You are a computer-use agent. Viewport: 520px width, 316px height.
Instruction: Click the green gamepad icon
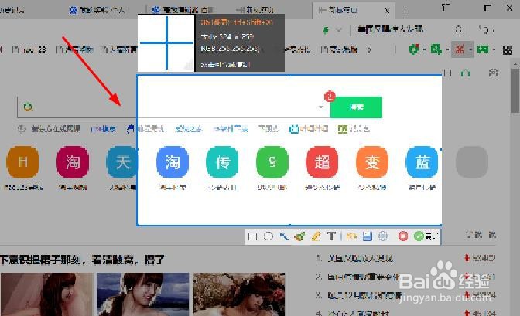(483, 49)
